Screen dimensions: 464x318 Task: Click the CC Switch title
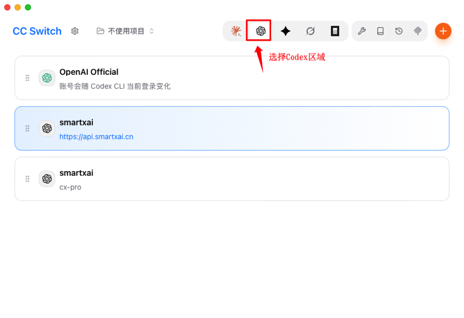(x=37, y=31)
